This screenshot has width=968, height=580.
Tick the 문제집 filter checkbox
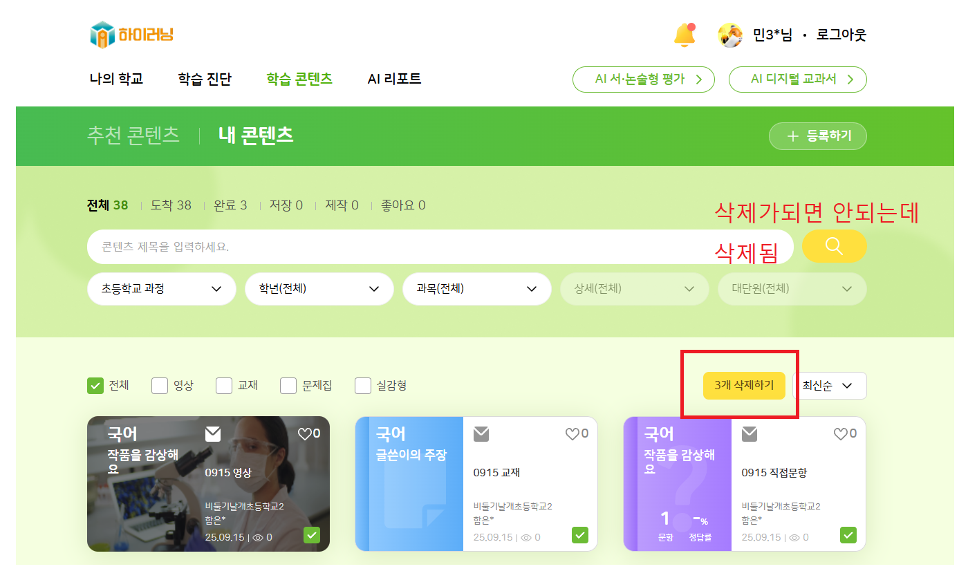point(288,385)
